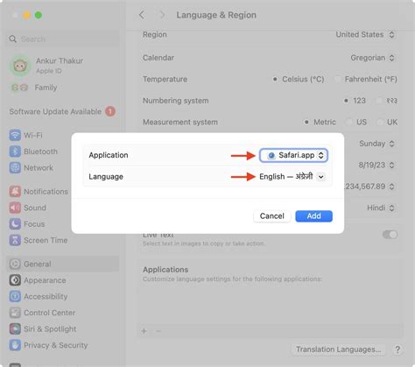This screenshot has width=415, height=367.
Task: Click the Family avatars icon
Action: point(19,88)
